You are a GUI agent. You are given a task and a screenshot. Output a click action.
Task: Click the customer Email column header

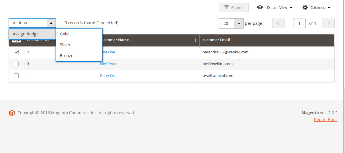coord(216,40)
